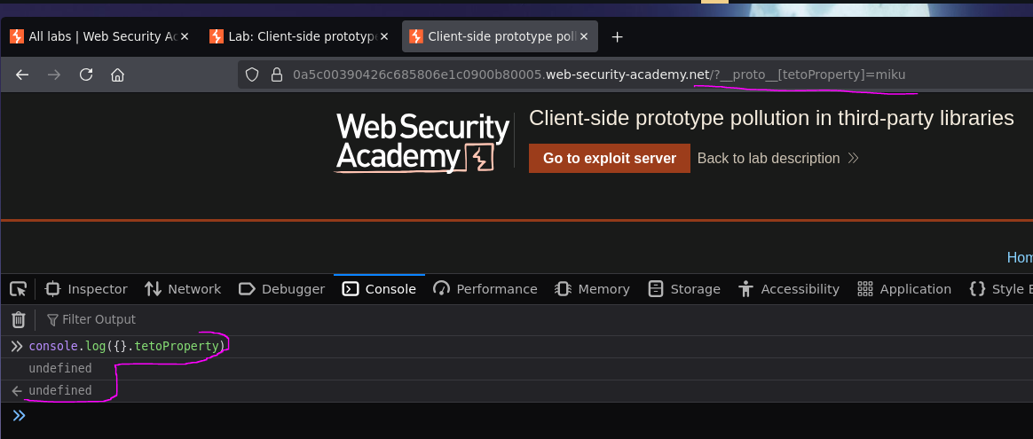Click the returned undefined result line
This screenshot has height=439, width=1033.
pyautogui.click(x=60, y=391)
